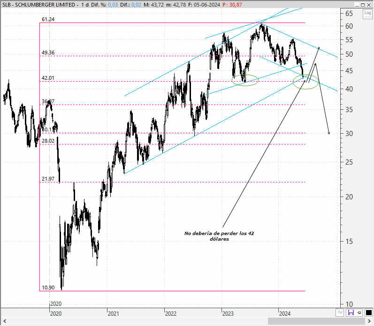Click the 61.24 Fibonacci level label

48,19
